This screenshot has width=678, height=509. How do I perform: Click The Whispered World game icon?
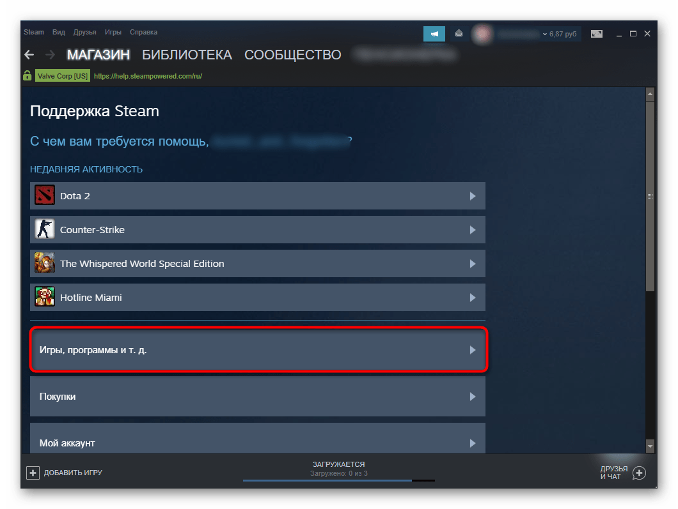45,263
